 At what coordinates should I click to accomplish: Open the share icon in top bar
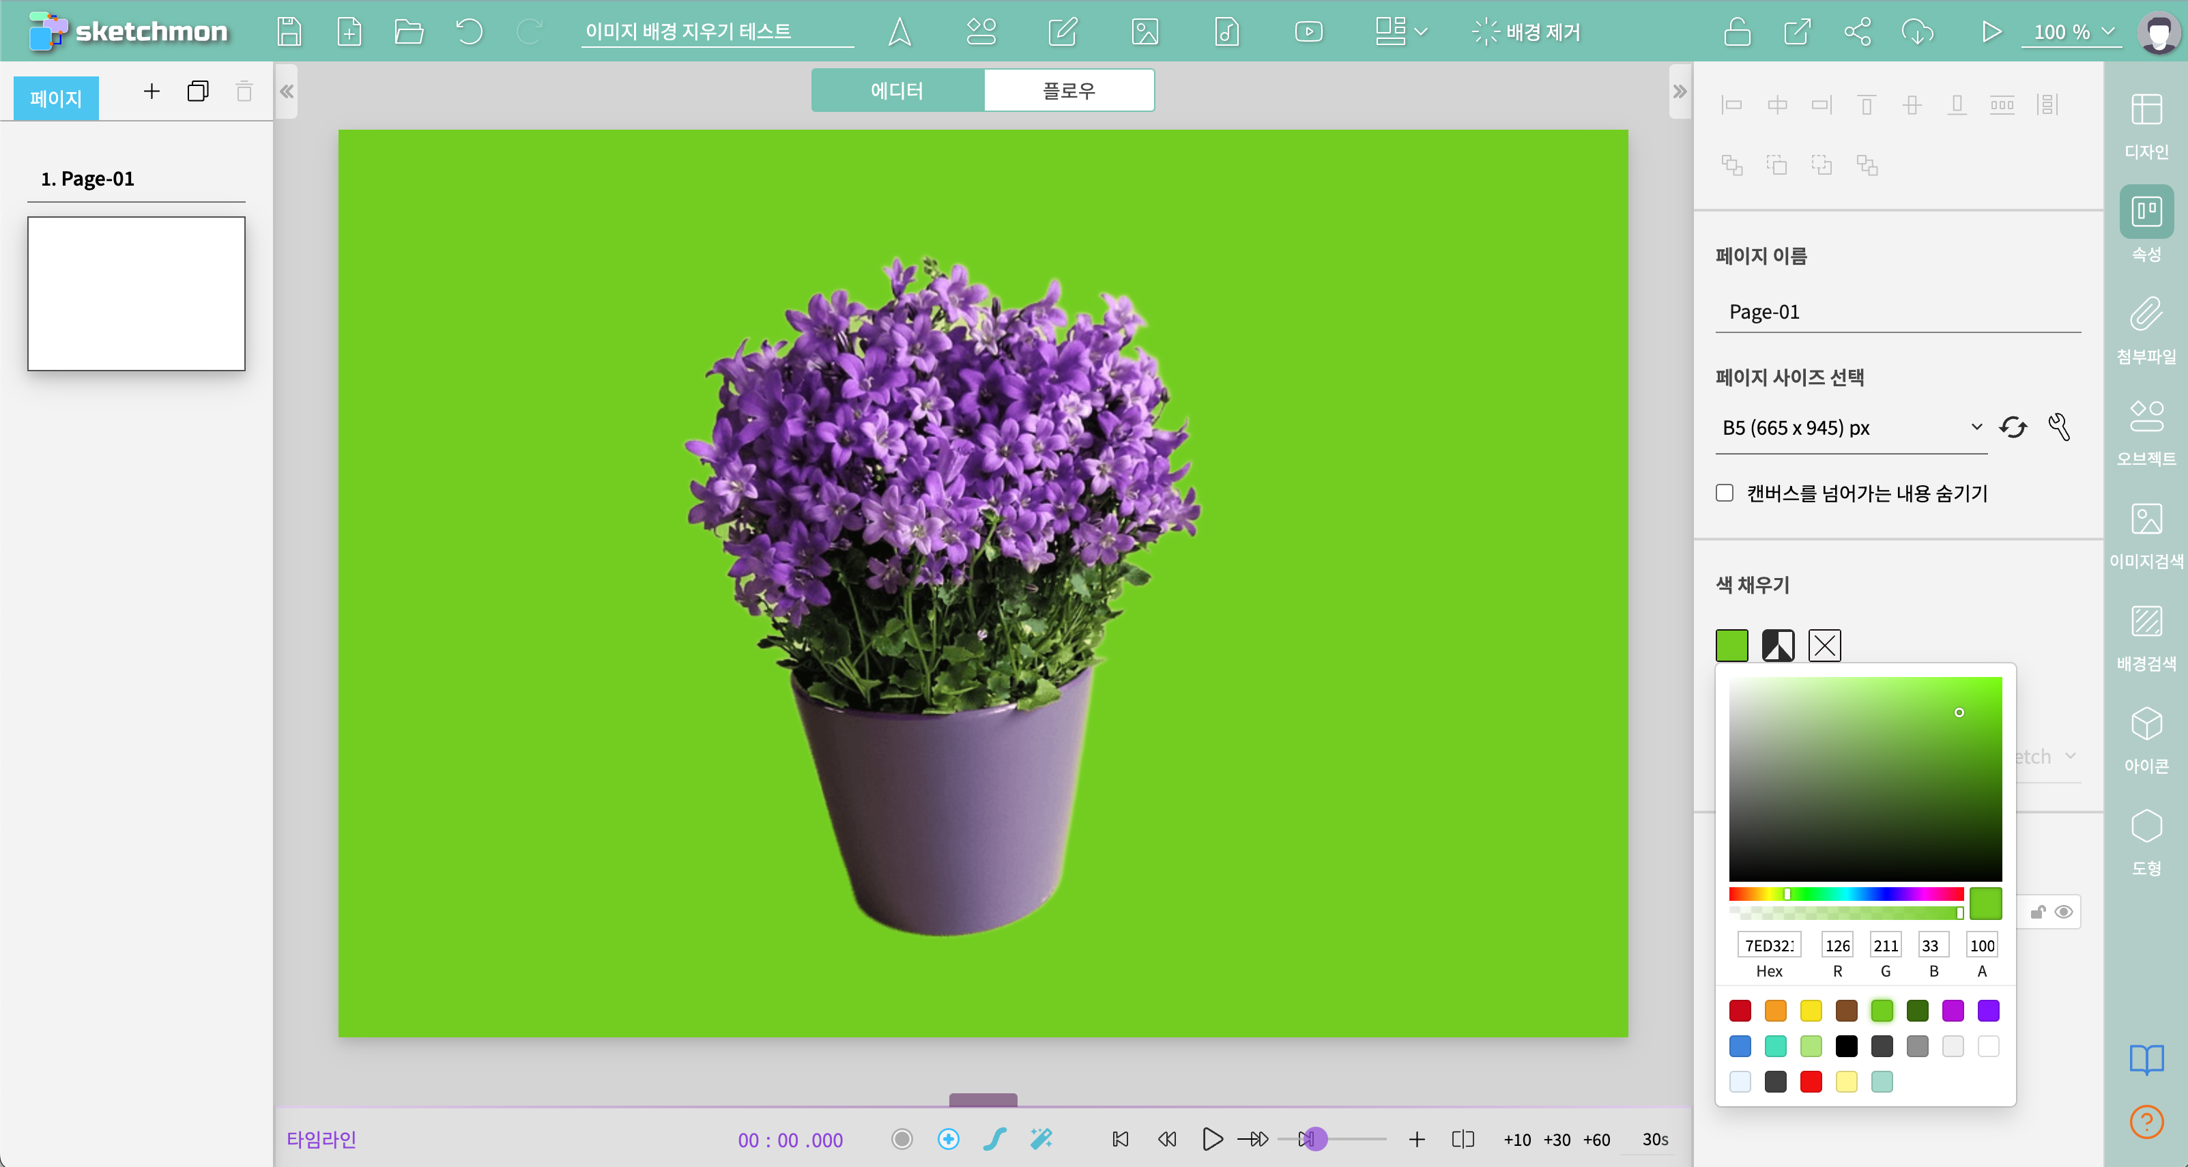[x=1857, y=32]
